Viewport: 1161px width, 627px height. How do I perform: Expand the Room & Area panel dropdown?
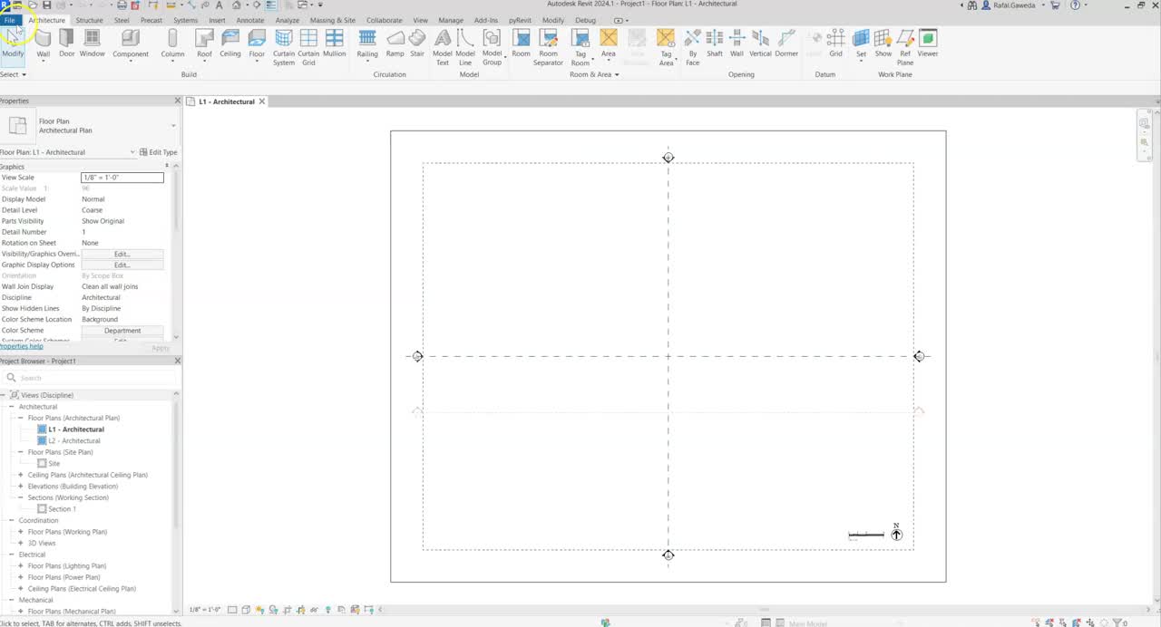(594, 74)
